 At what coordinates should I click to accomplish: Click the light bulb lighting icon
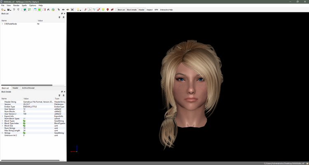[78, 9]
